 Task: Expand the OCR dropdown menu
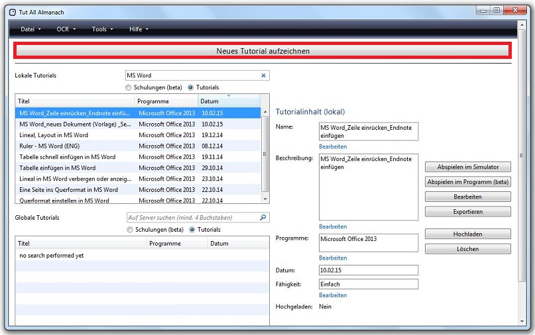click(x=66, y=29)
